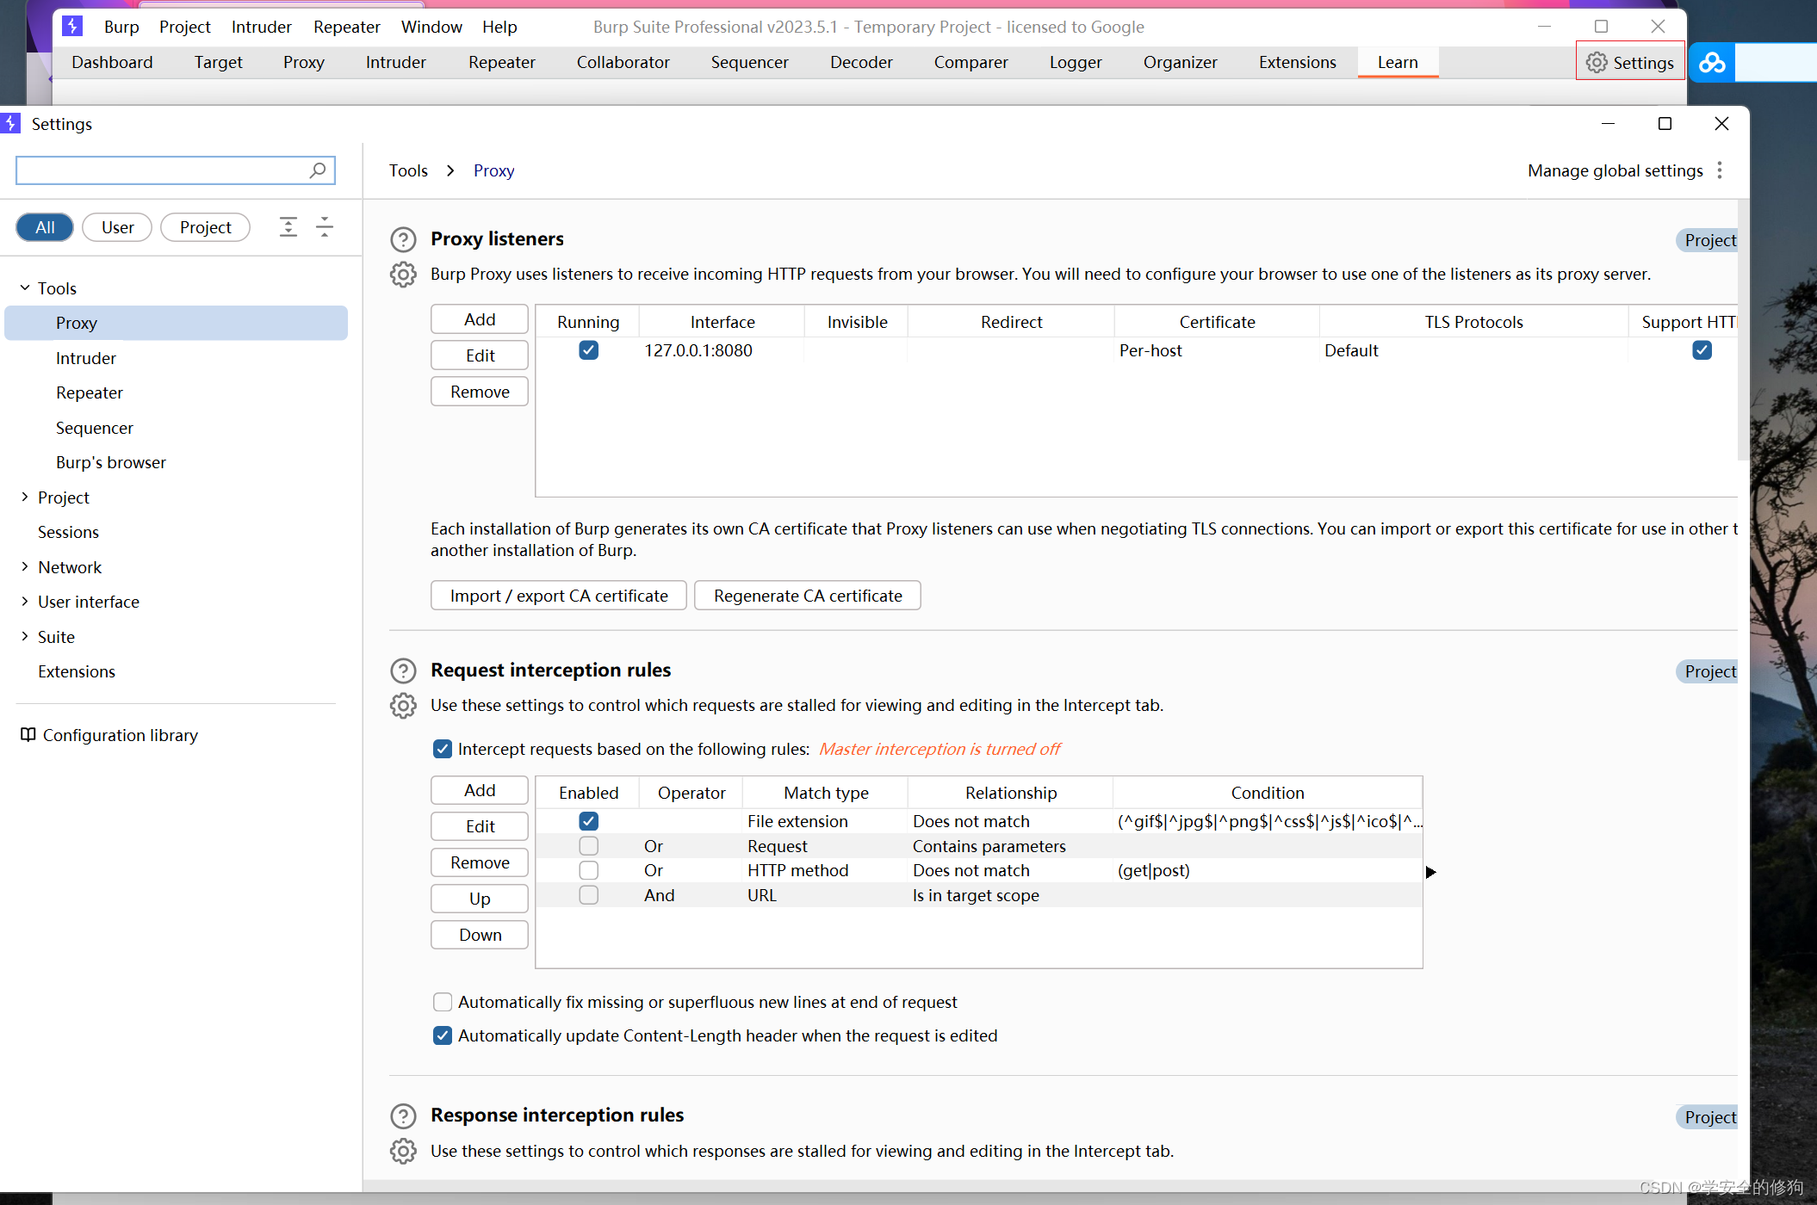1817x1205 pixels.
Task: Click Regenerate CA certificate button
Action: click(x=808, y=596)
